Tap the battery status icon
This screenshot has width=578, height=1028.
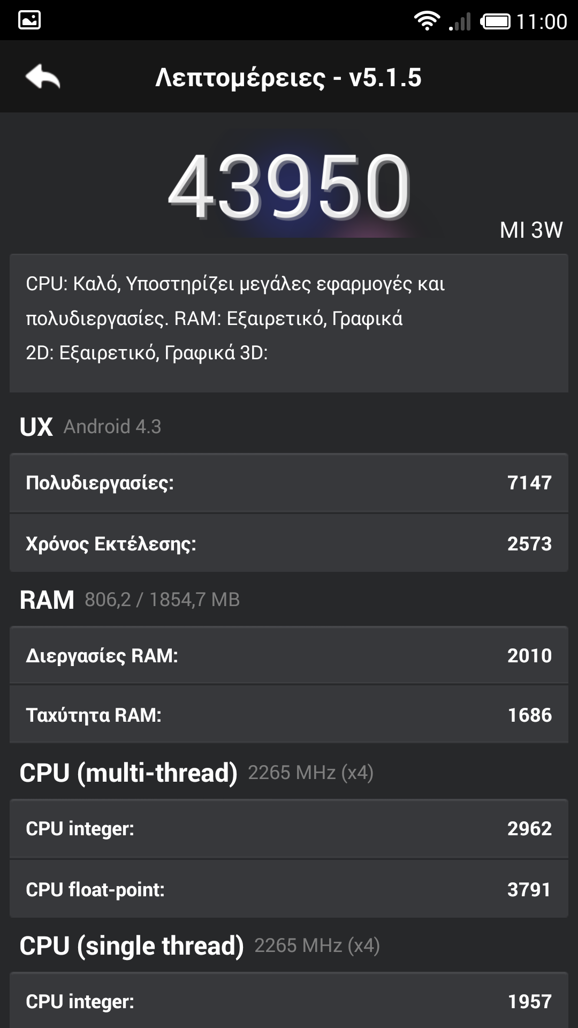[495, 21]
